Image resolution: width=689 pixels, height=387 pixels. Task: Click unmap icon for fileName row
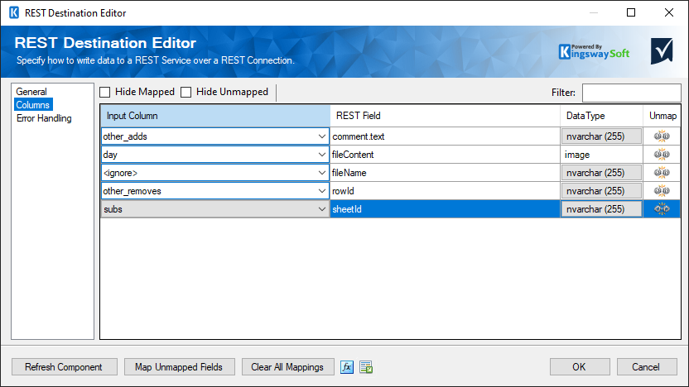(x=662, y=173)
